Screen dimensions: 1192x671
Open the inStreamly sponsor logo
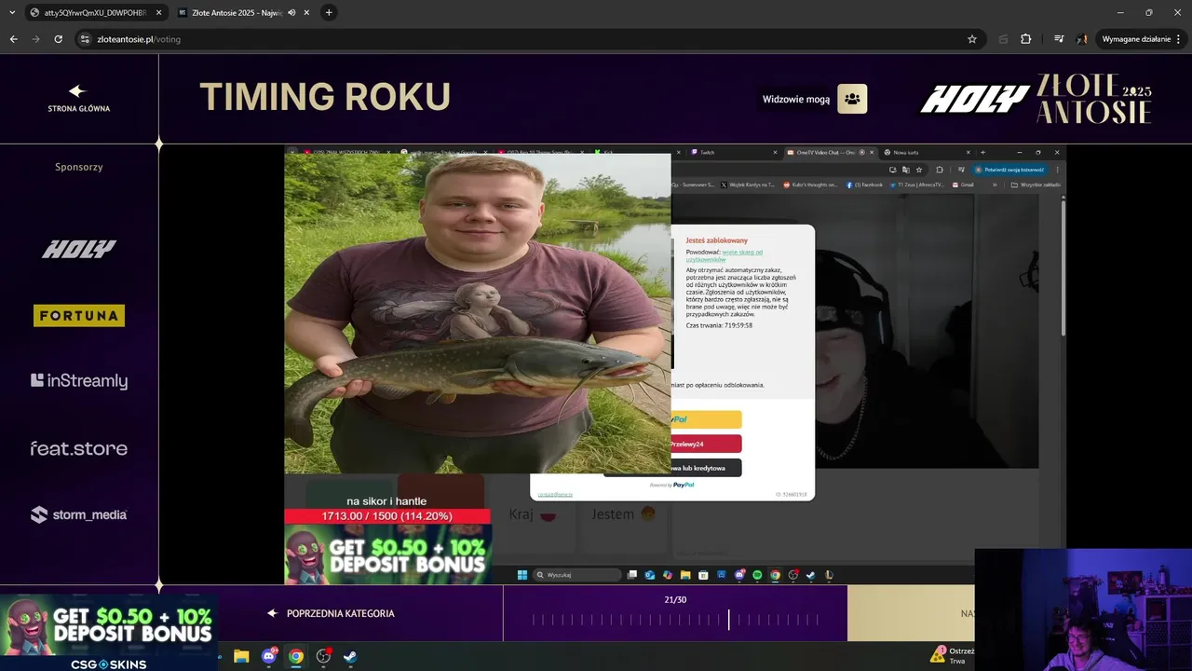(x=79, y=380)
